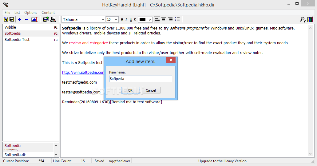Click the editor scrollbar down arrow

310,154
